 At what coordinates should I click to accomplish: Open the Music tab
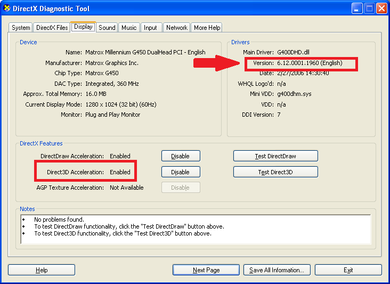(129, 28)
